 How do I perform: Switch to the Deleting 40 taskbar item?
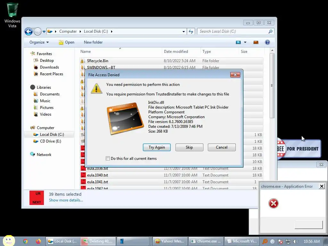[x=98, y=241]
